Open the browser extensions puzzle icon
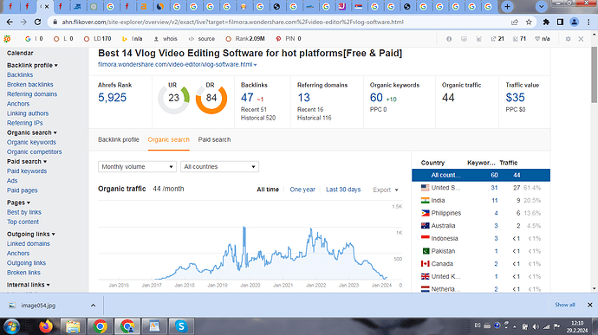Screen dimensions: 598x335 pos(546,23)
